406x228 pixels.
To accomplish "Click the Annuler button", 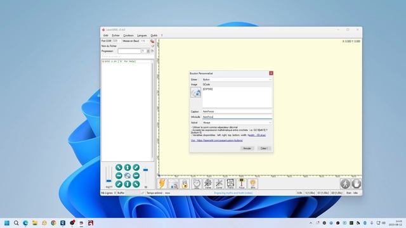I will pos(247,148).
